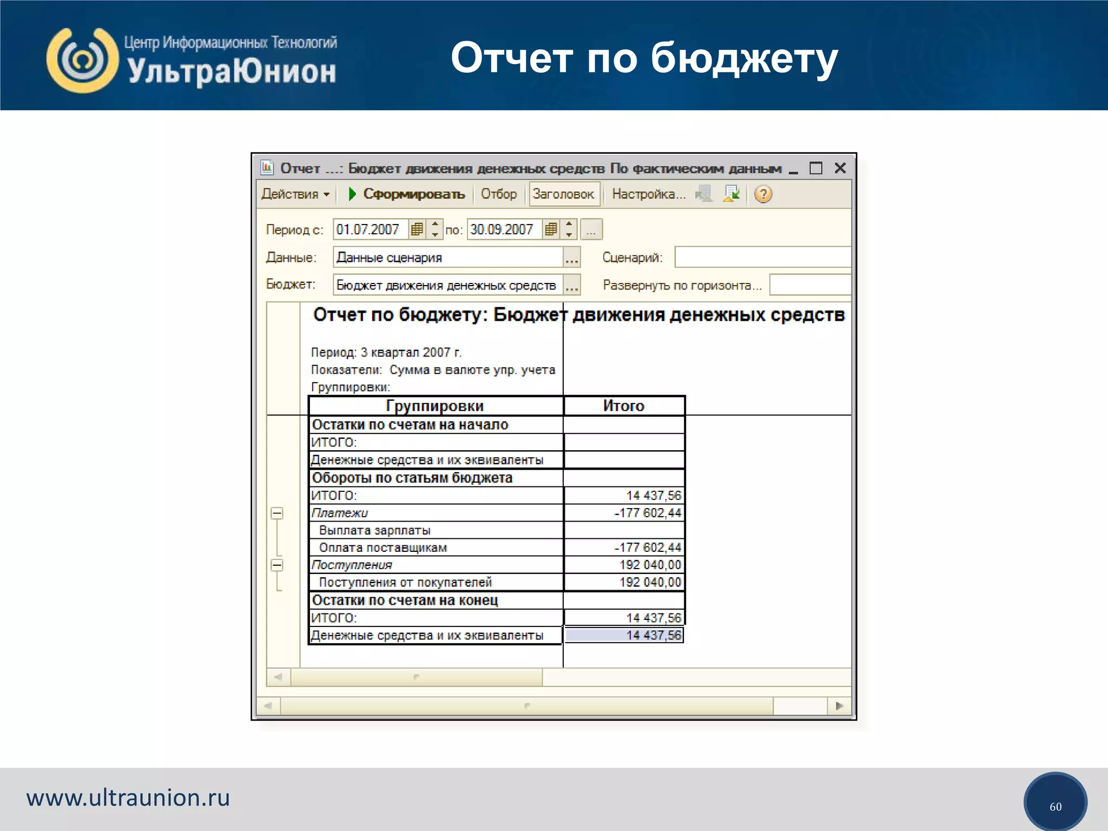Close the report window

[x=840, y=168]
